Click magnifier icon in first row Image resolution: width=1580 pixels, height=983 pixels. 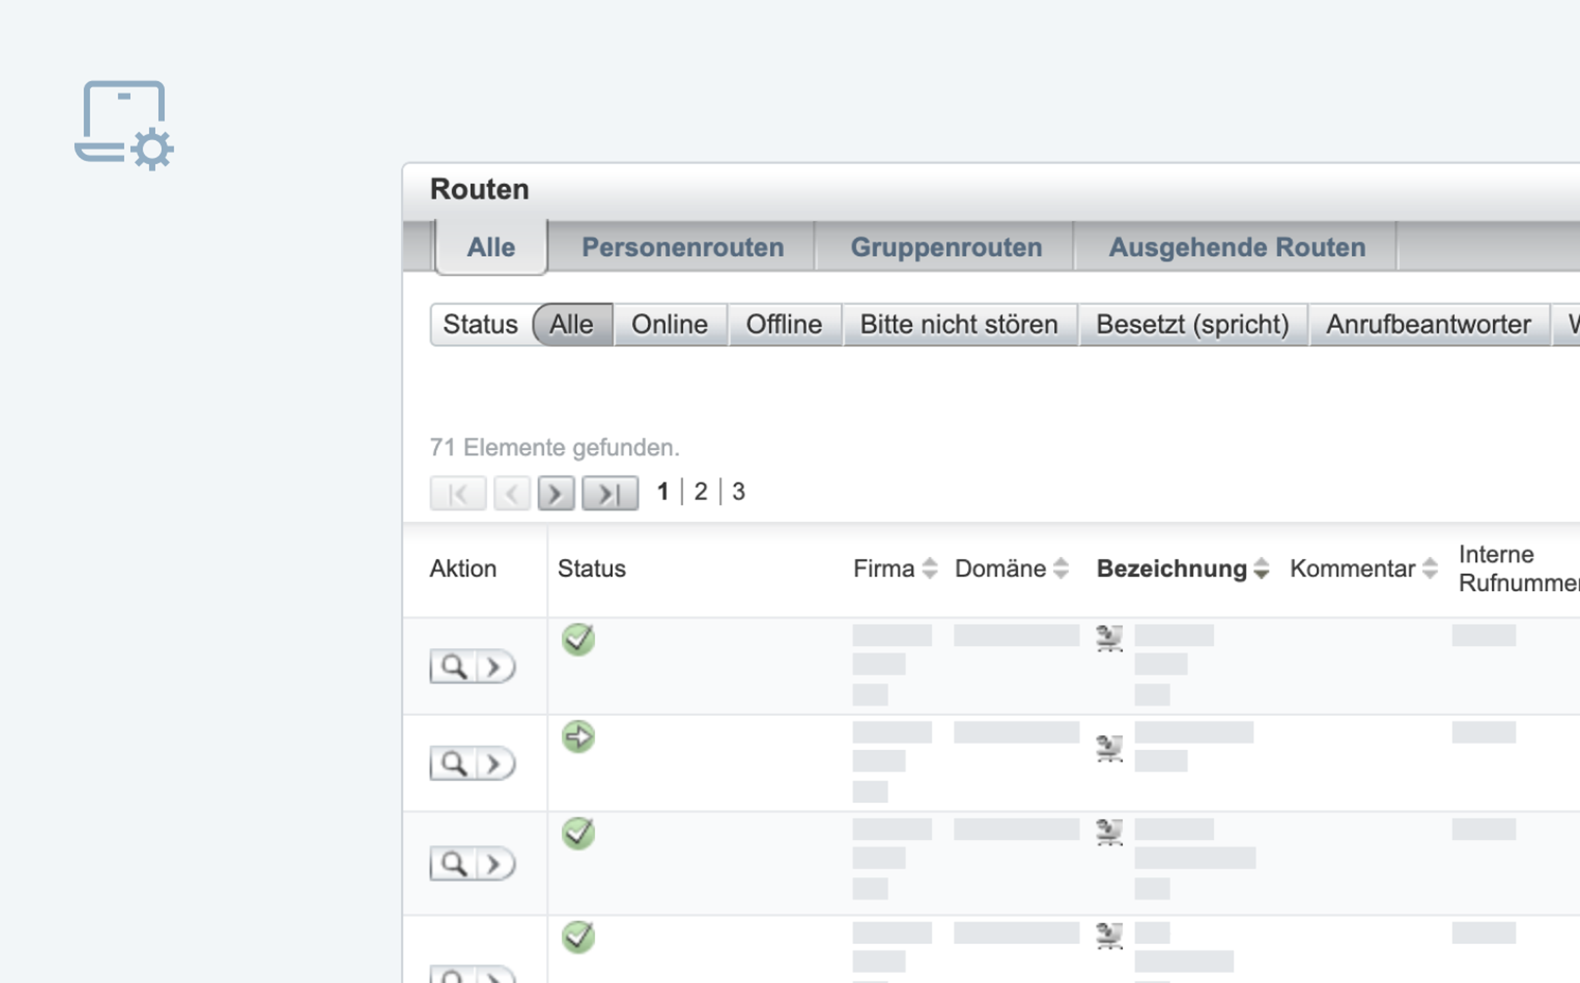[454, 667]
